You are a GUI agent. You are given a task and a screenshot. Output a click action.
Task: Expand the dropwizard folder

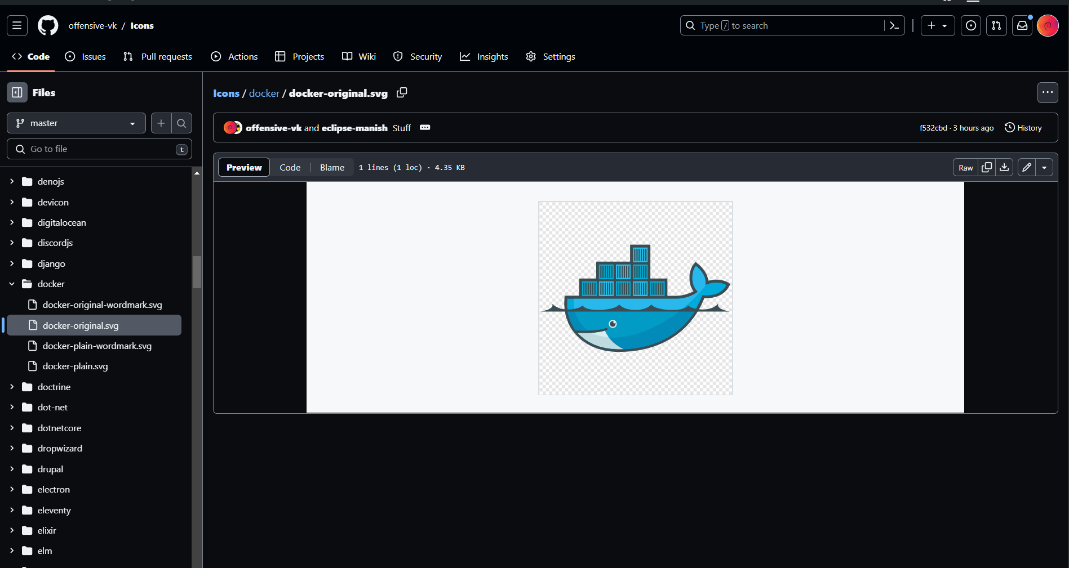[12, 448]
